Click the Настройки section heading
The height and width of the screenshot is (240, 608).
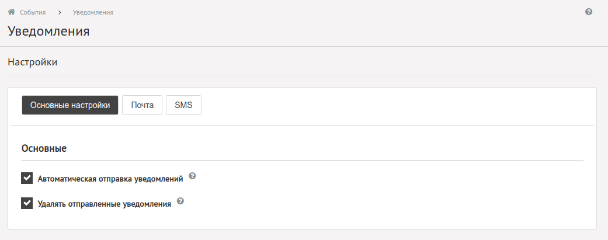33,62
